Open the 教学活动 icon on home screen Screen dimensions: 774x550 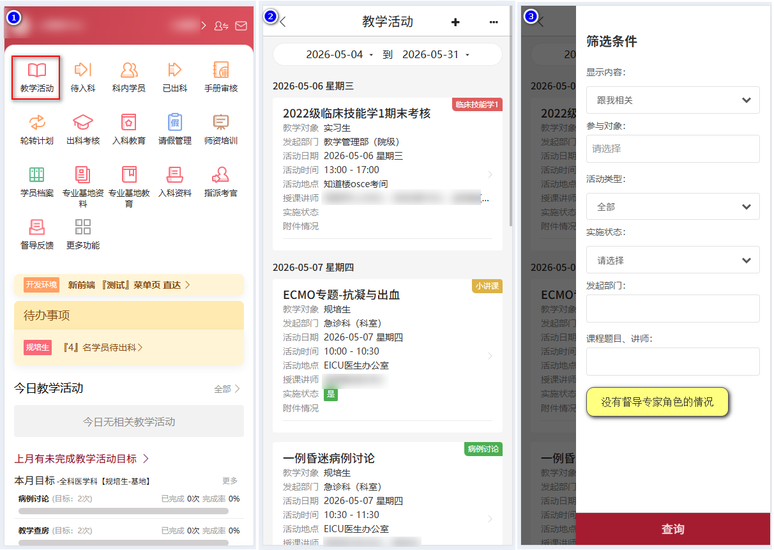(36, 77)
